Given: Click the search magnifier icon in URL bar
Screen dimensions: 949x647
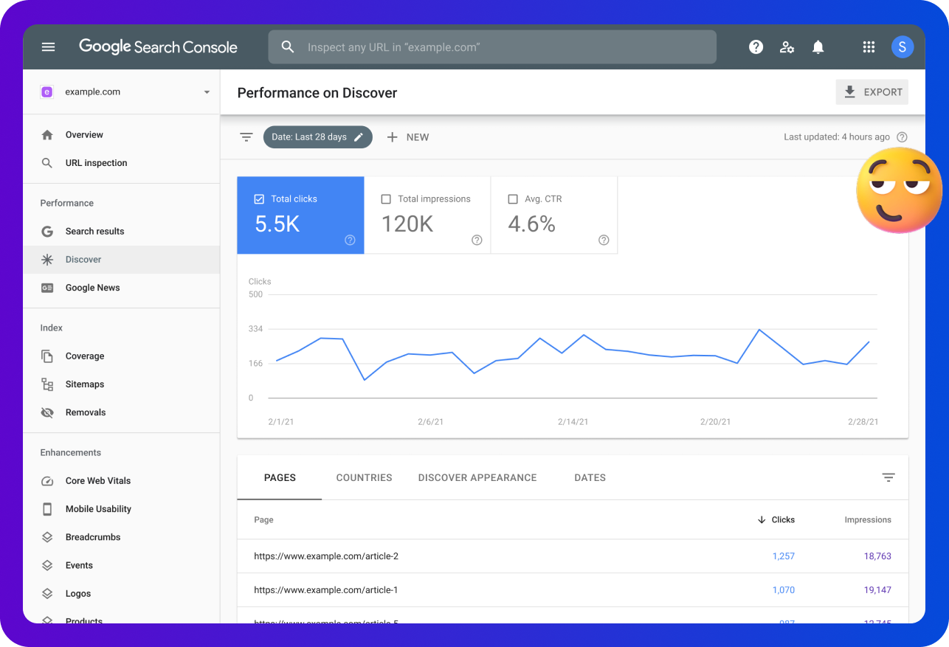Looking at the screenshot, I should pos(288,47).
